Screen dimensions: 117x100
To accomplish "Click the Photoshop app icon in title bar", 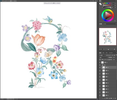I will pos(1,1).
